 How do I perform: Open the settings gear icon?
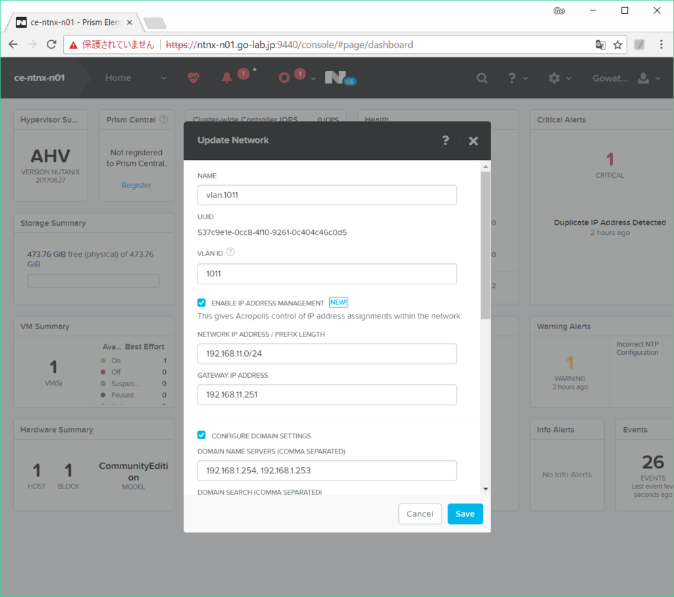554,78
